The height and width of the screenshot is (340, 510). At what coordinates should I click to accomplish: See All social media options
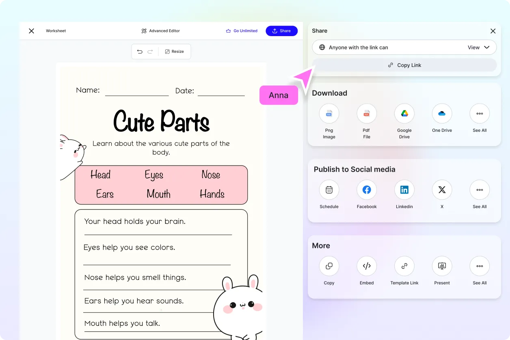coord(480,190)
